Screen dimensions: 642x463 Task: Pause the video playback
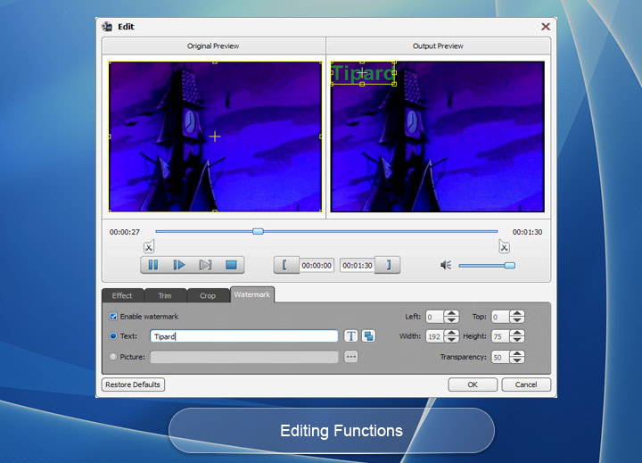point(153,265)
